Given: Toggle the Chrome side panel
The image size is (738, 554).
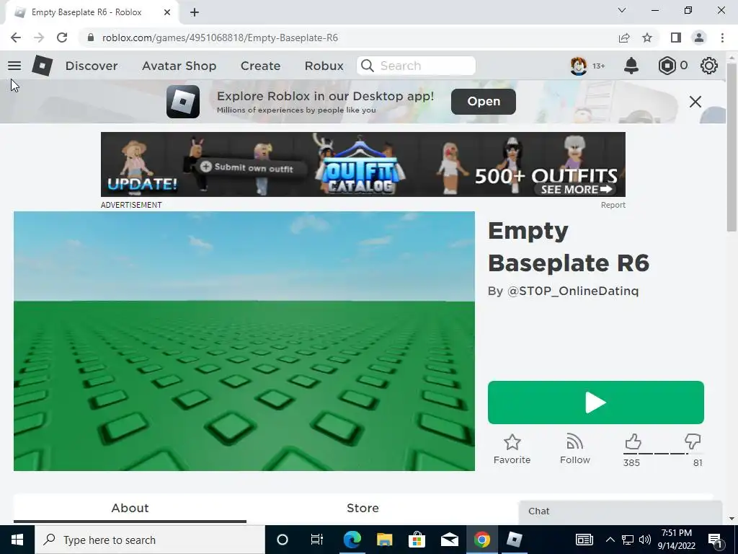Looking at the screenshot, I should point(676,38).
